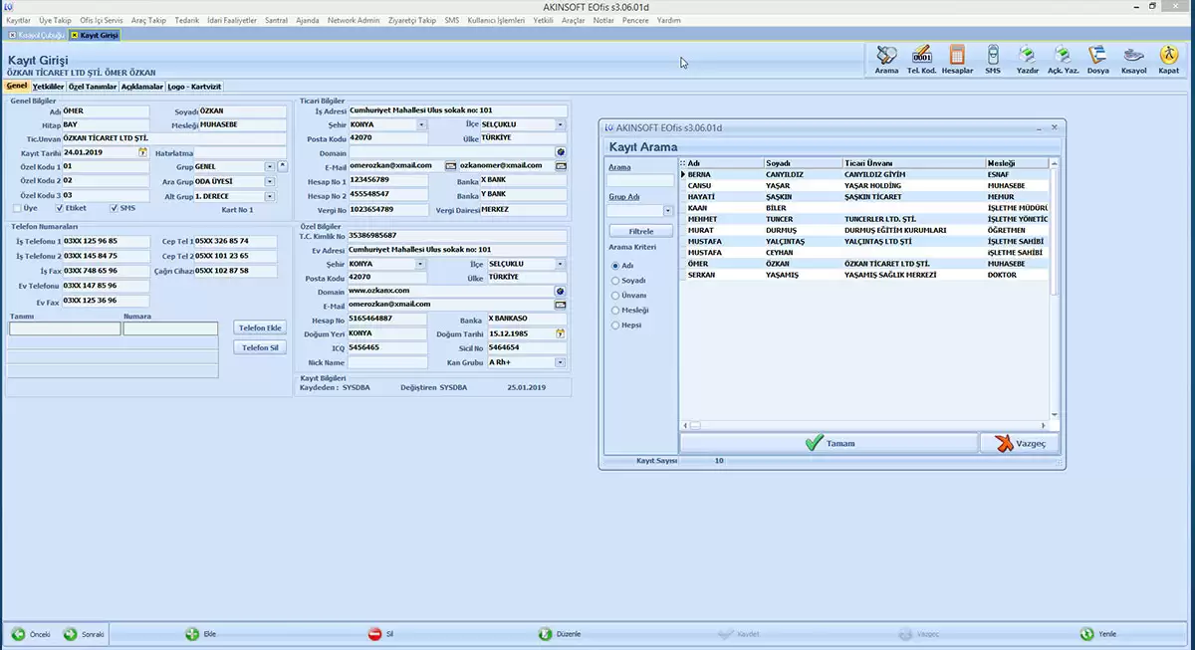The image size is (1195, 650).
Task: Choose the Hepsi radio option
Action: (614, 325)
